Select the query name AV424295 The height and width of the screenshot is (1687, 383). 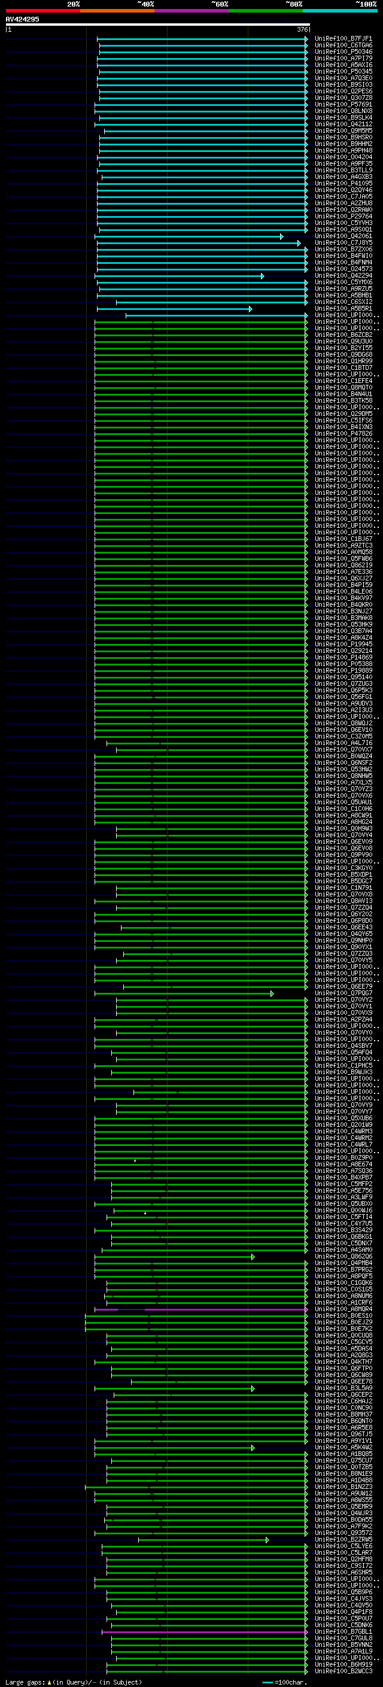[x=22, y=19]
